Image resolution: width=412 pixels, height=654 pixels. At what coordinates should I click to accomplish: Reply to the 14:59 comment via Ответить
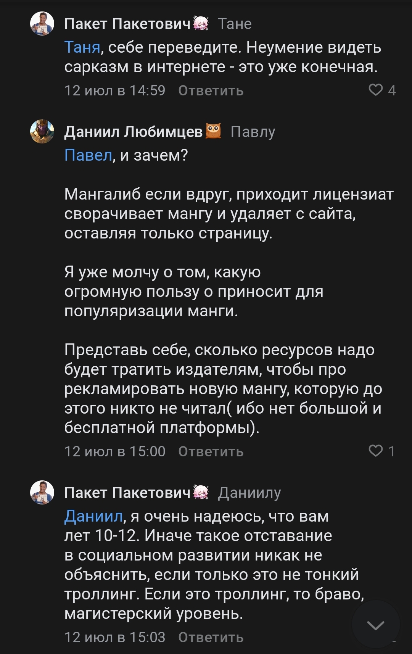211,91
